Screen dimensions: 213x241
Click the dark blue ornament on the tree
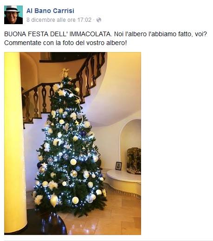pos(83,133)
